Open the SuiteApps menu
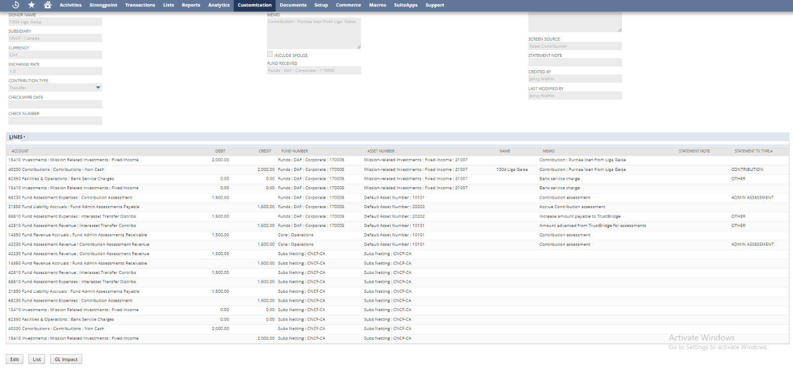Image resolution: width=793 pixels, height=369 pixels. pyautogui.click(x=405, y=5)
